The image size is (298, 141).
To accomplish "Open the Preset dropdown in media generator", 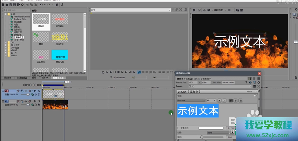I will tap(250, 86).
